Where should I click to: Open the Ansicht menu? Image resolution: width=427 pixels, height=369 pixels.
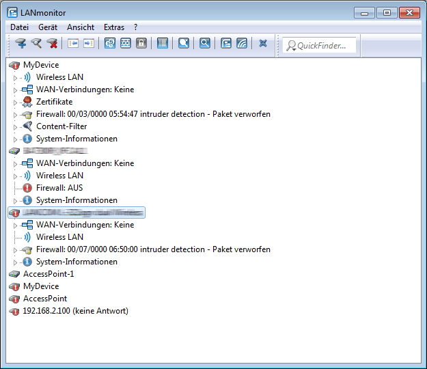tap(81, 27)
